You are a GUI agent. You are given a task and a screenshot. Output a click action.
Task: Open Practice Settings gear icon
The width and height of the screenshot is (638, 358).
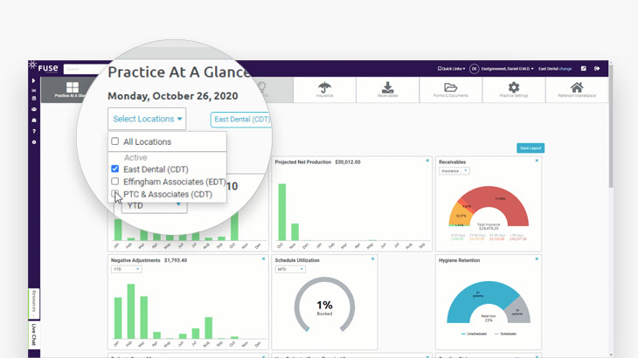click(514, 87)
